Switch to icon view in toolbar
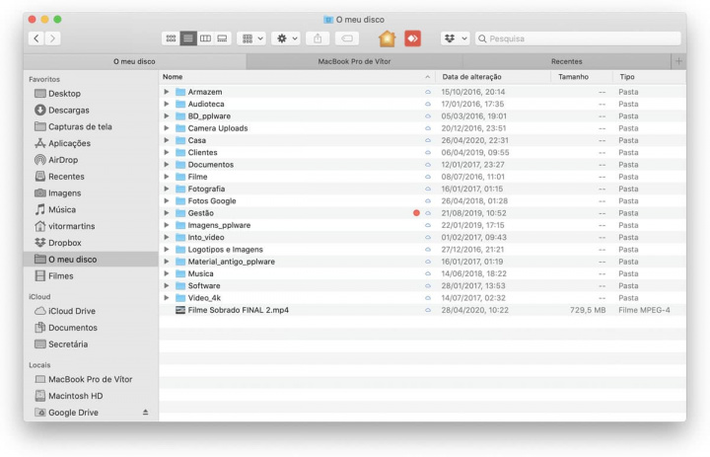The height and width of the screenshot is (457, 710). click(171, 38)
